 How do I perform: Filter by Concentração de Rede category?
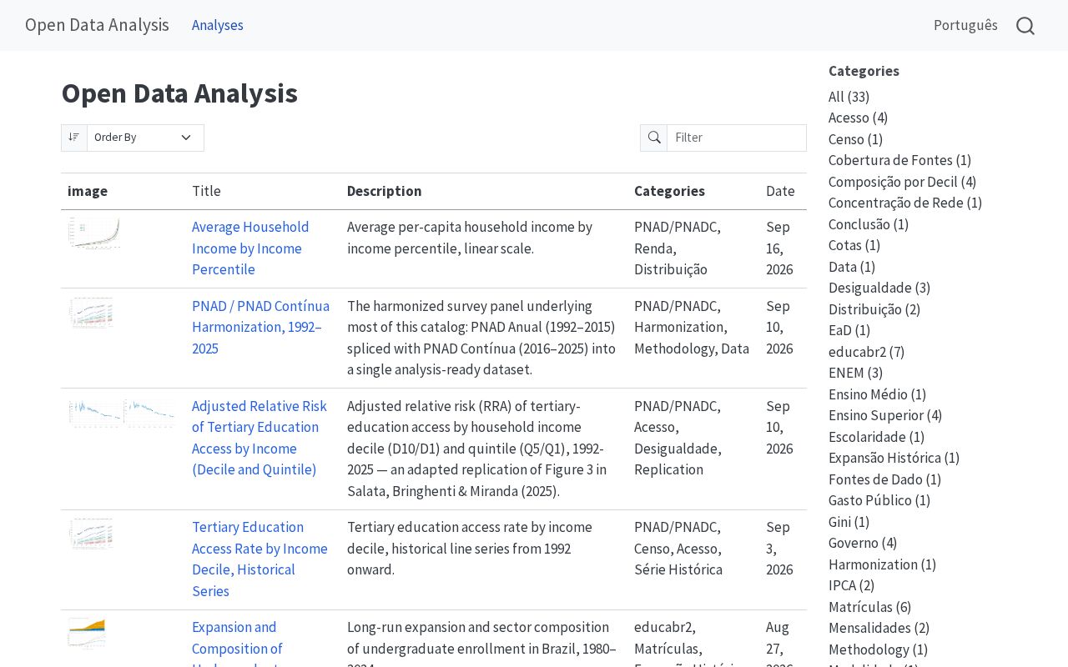905,203
